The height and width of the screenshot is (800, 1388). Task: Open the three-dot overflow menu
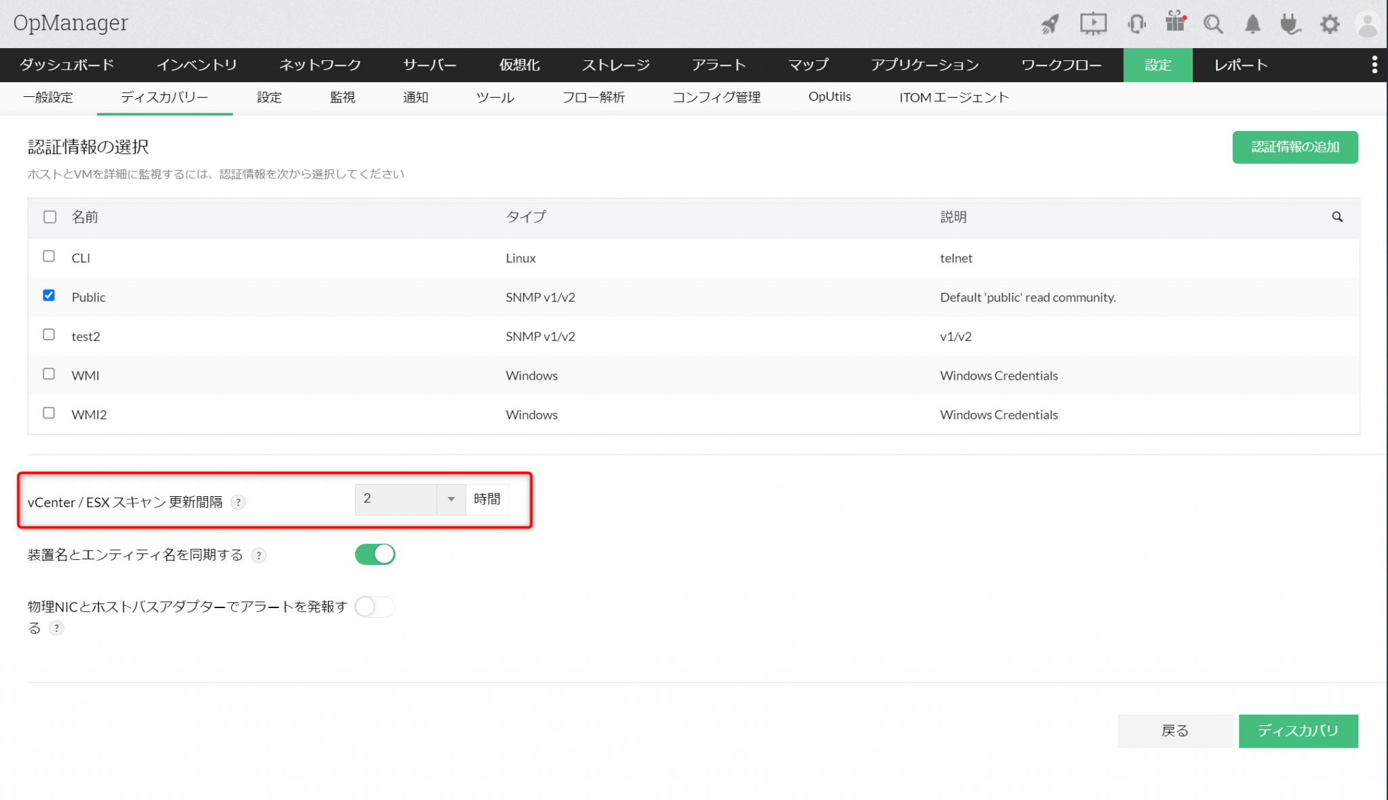click(1374, 64)
